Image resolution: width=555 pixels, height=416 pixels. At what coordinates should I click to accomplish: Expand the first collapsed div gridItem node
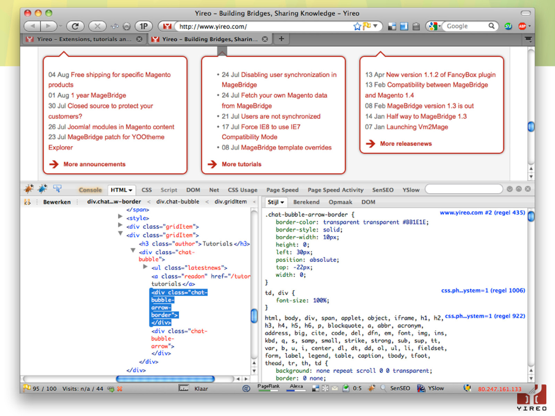click(120, 225)
